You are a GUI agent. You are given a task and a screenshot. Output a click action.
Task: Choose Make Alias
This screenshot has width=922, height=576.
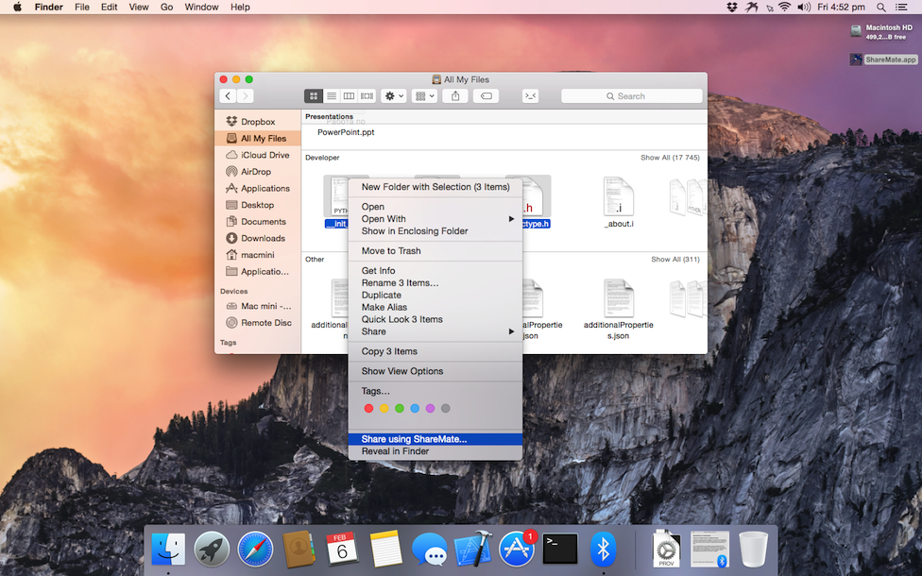point(435,308)
